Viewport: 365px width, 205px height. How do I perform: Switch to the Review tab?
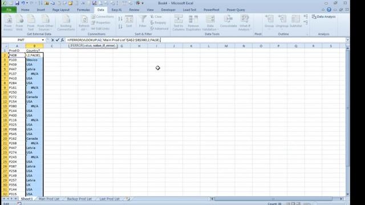(x=134, y=10)
